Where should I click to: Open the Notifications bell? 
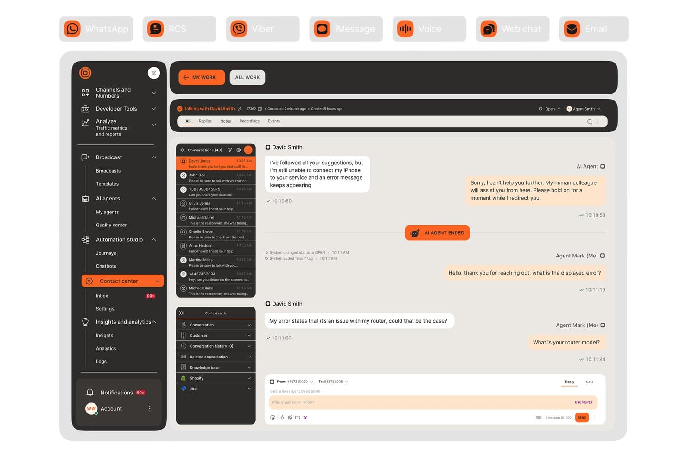pyautogui.click(x=90, y=393)
